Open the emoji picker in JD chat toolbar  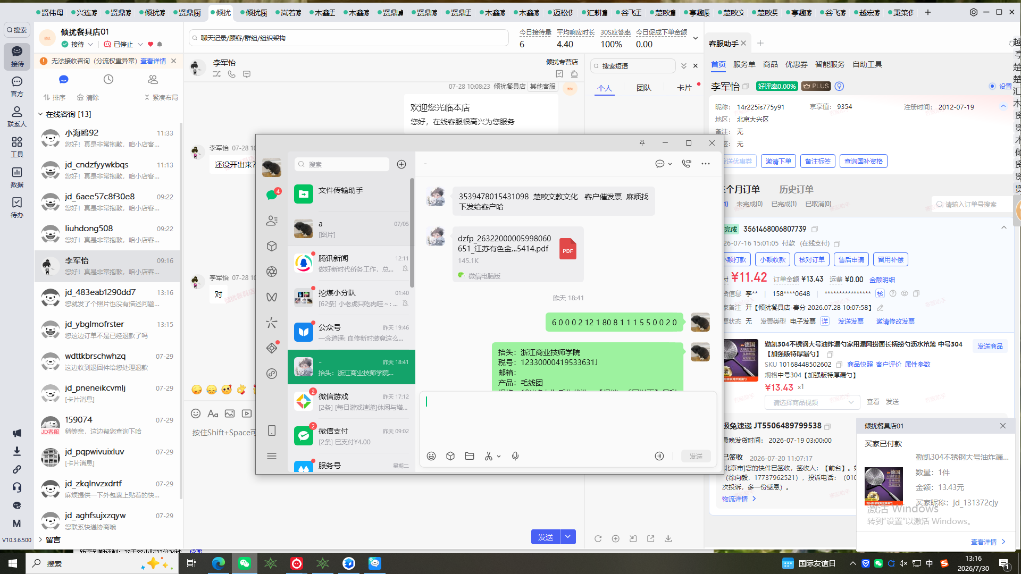tap(196, 413)
